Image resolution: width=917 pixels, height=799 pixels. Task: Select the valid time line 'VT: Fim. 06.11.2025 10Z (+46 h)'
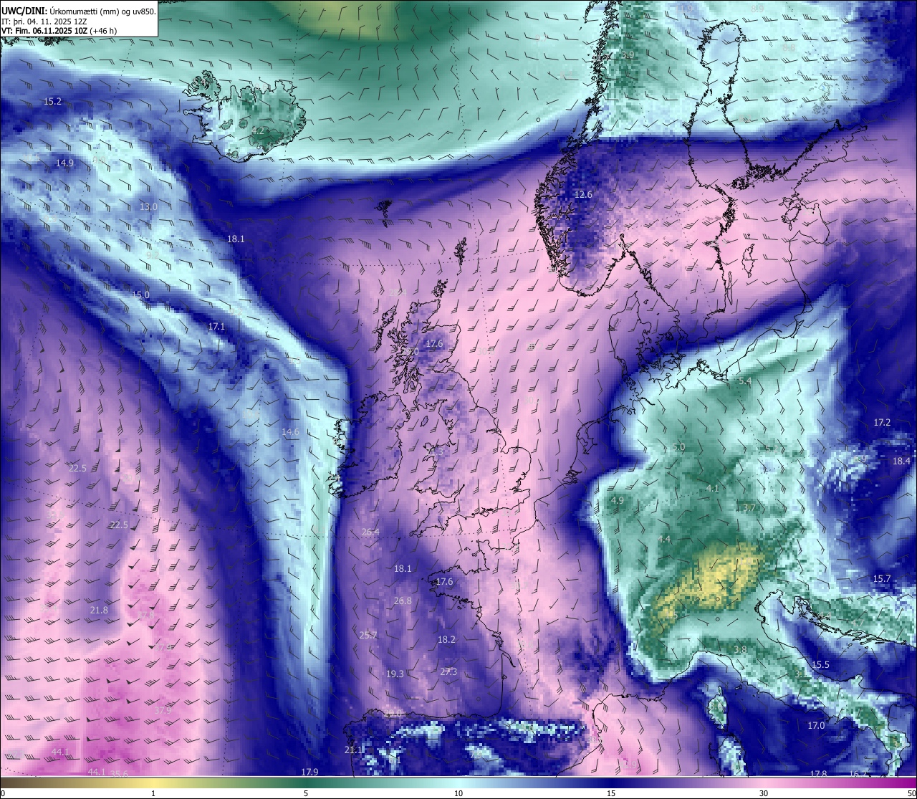[x=59, y=31]
